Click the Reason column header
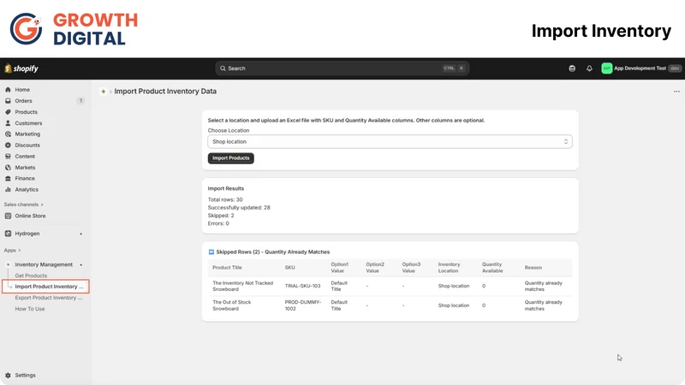The width and height of the screenshot is (685, 385). point(533,268)
